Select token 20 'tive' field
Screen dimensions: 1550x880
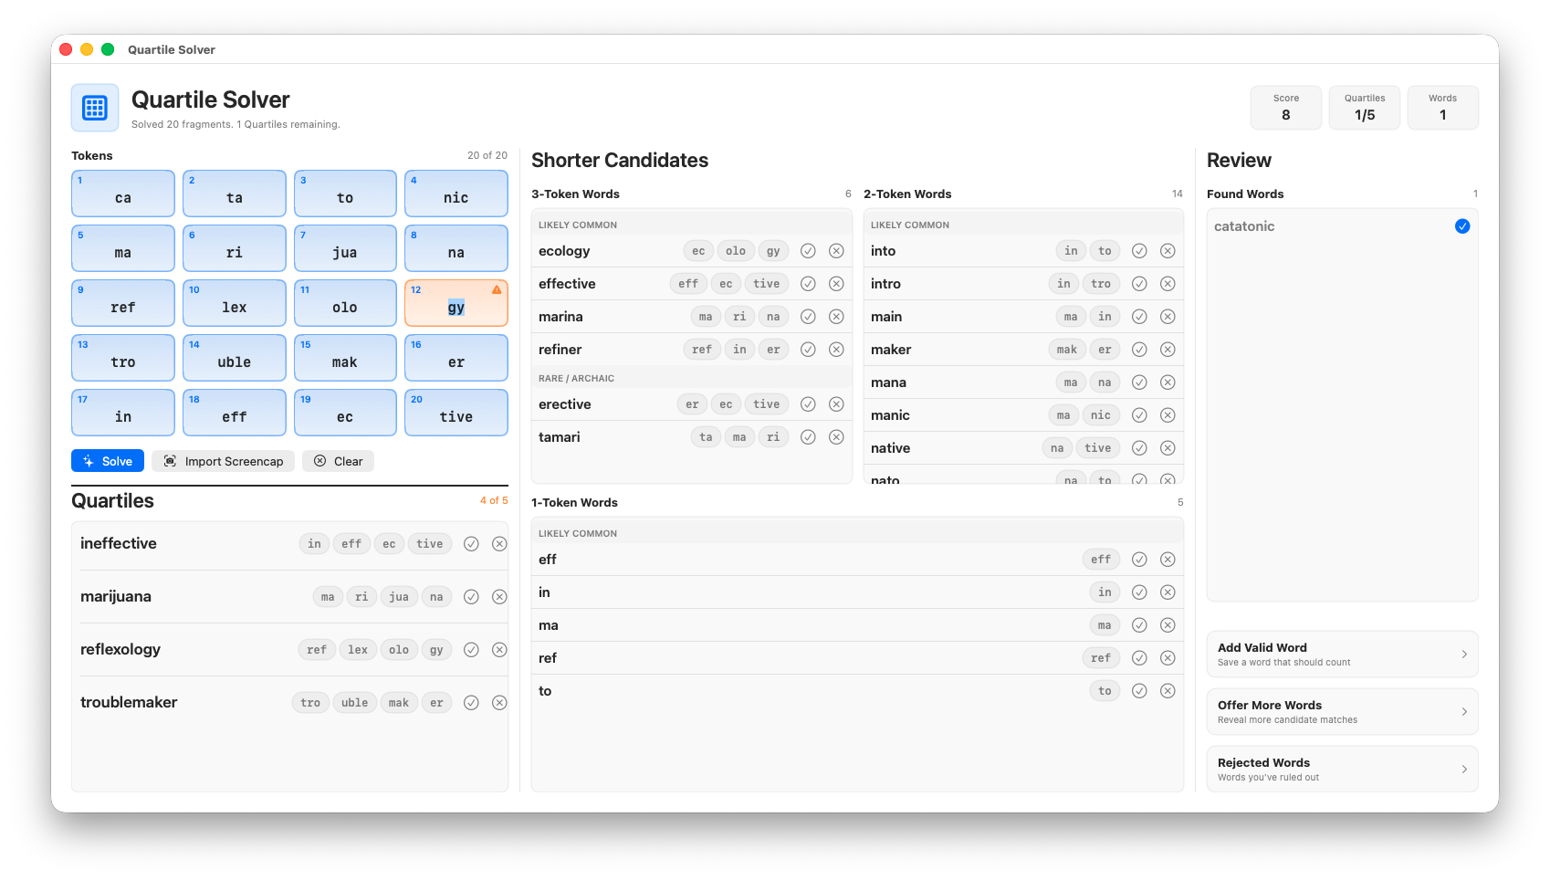pos(456,413)
